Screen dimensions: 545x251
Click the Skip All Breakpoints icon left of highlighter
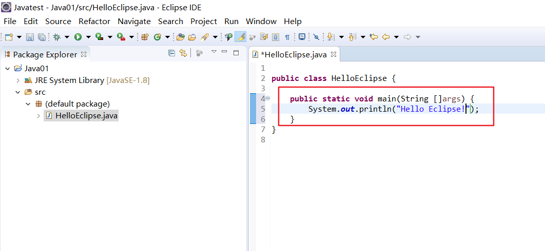[229, 37]
